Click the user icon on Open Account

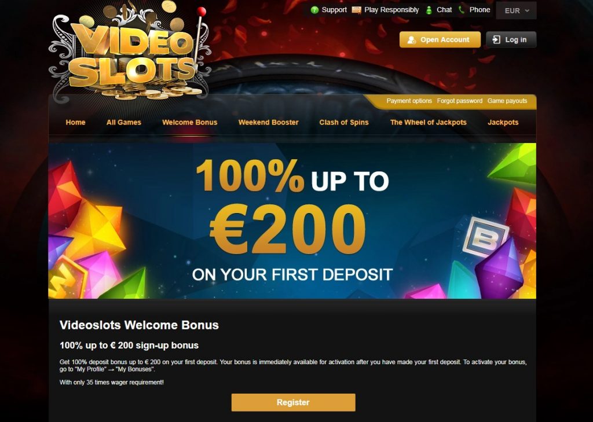[x=412, y=40]
